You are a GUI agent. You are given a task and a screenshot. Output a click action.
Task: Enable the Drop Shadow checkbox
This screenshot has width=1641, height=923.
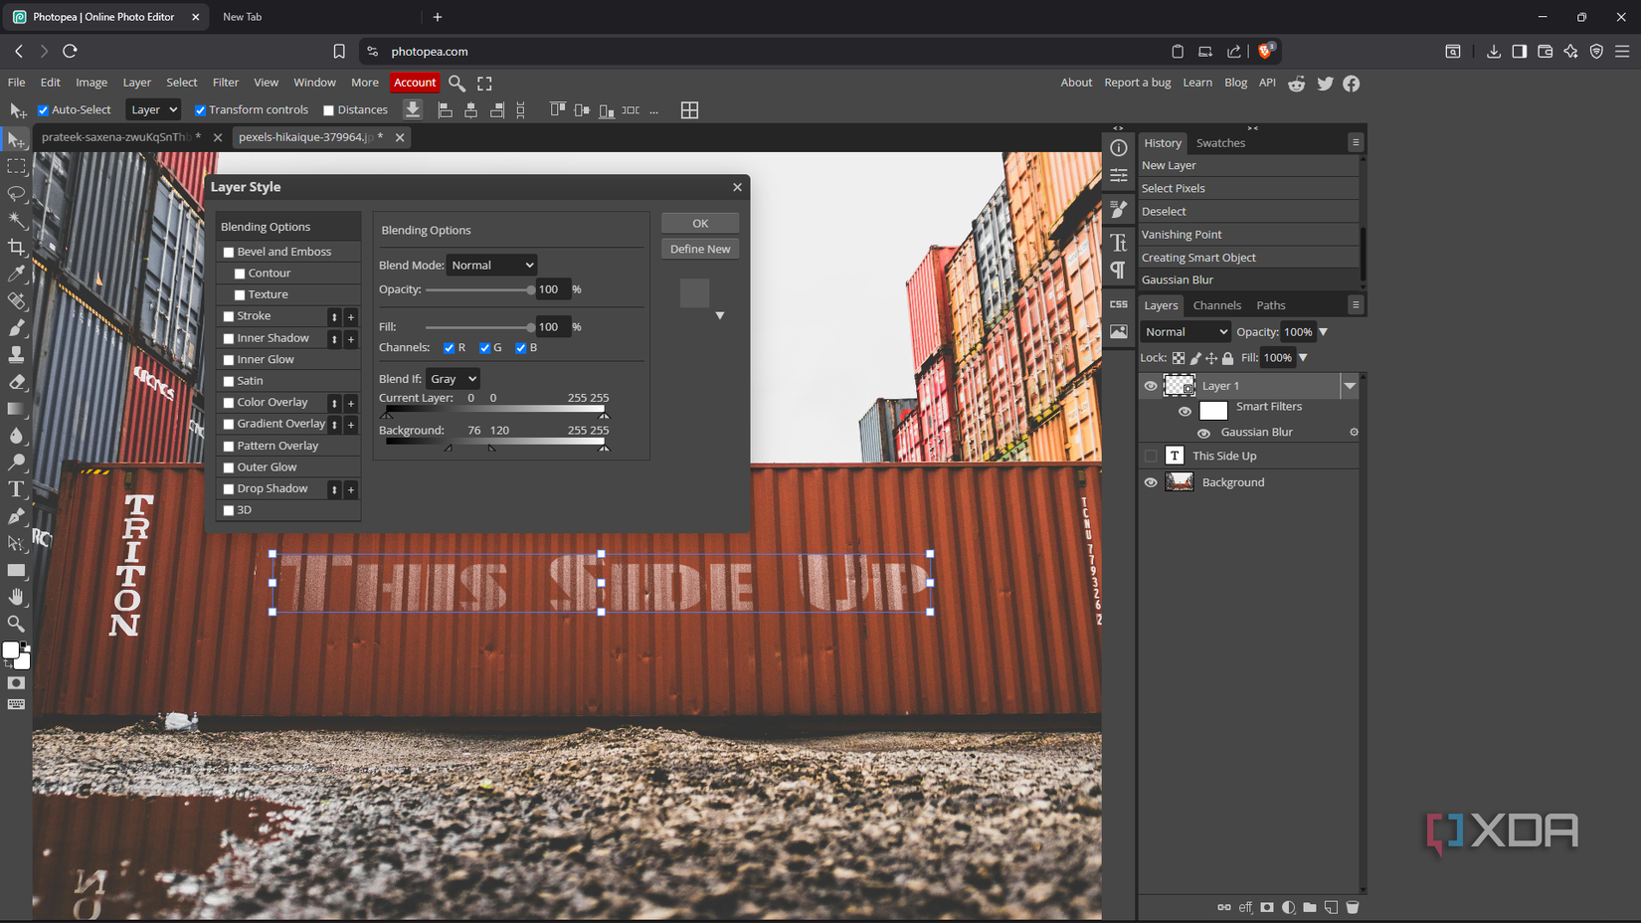229,489
